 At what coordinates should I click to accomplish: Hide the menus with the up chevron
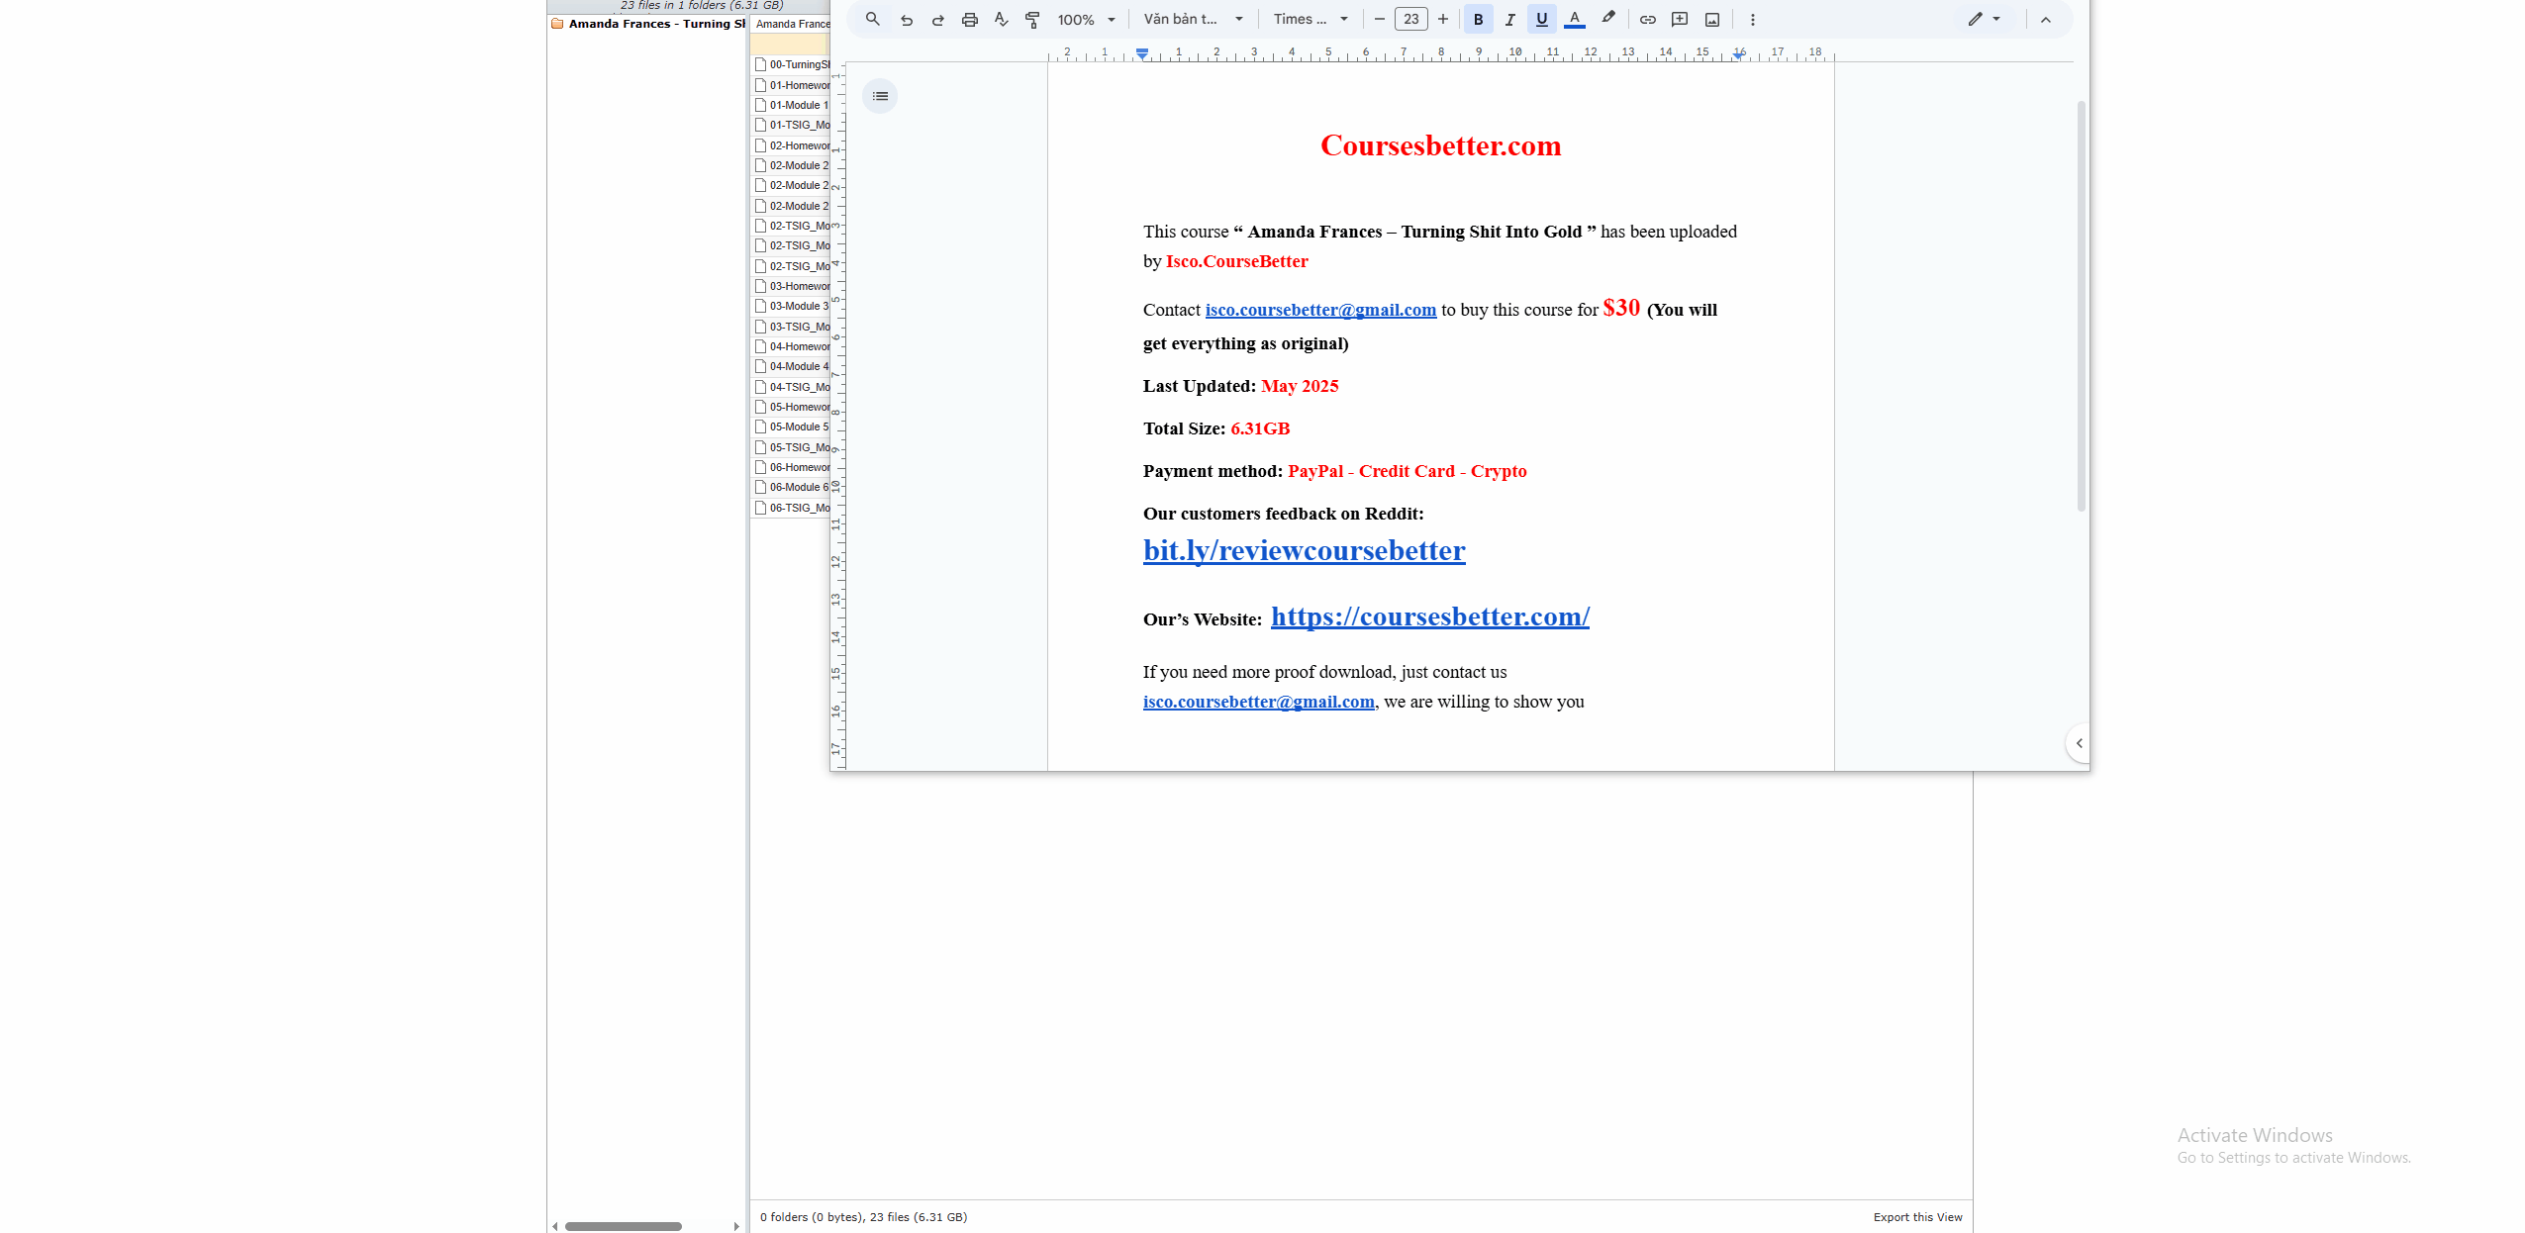(2045, 20)
